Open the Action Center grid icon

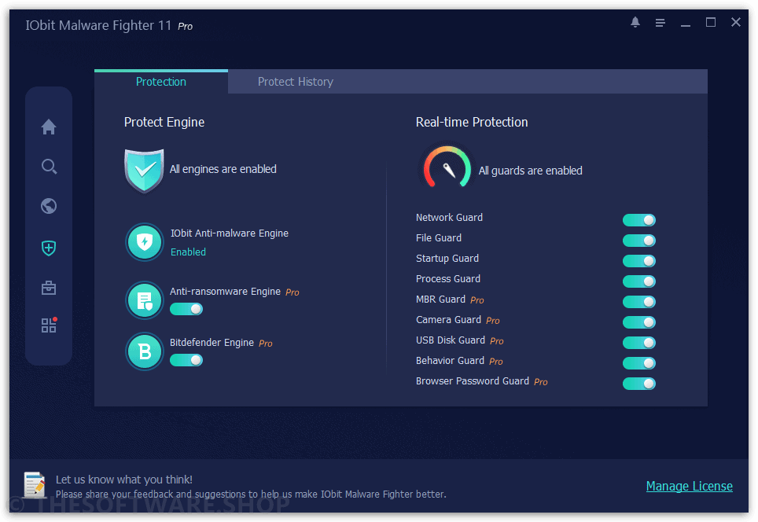(x=49, y=325)
